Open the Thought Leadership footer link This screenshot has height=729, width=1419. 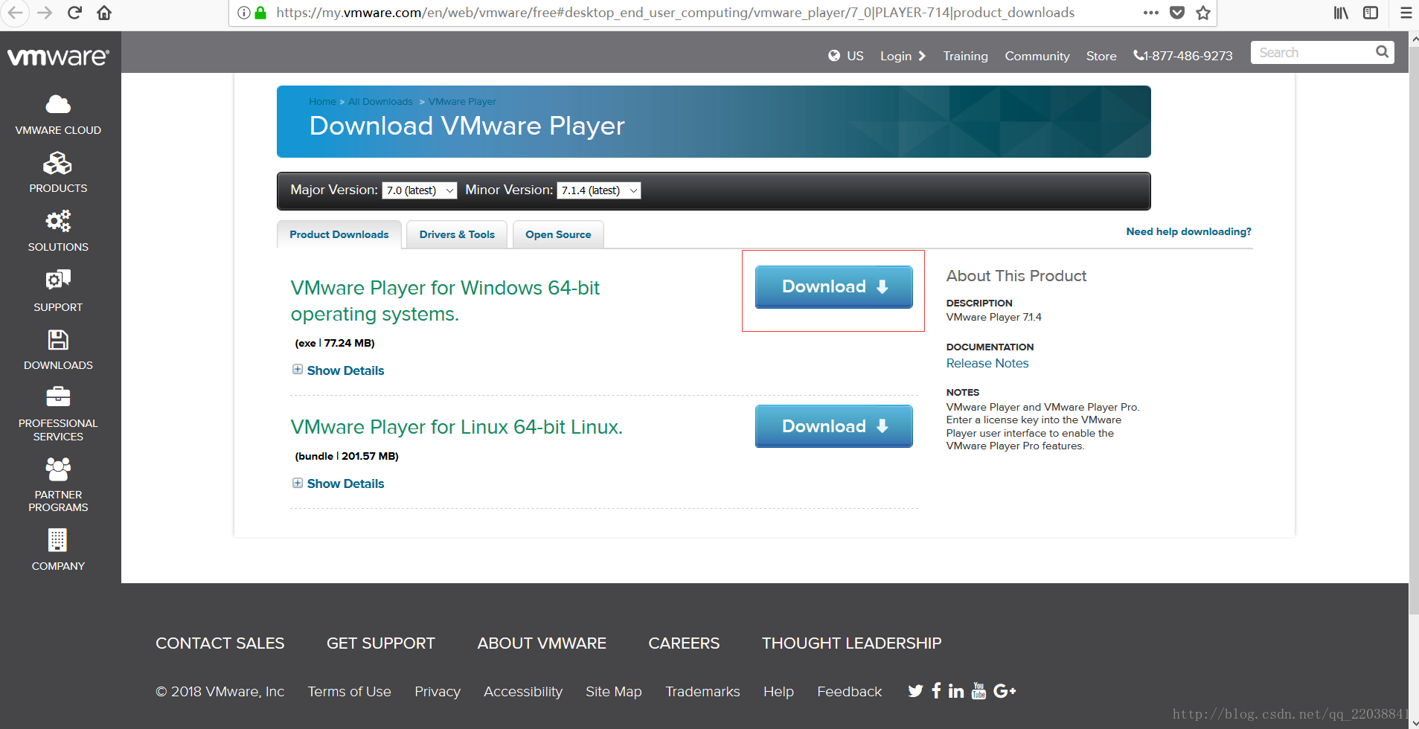coord(851,643)
